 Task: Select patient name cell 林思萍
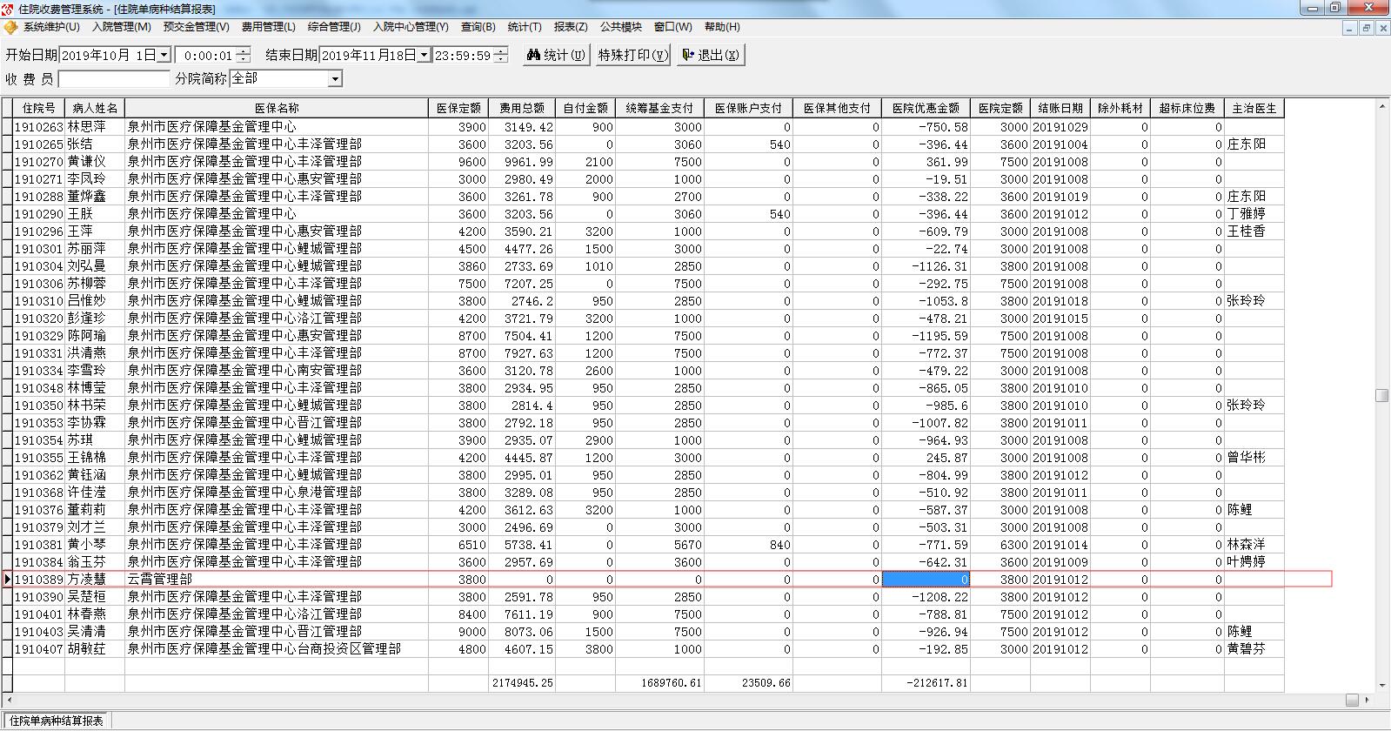coord(95,126)
